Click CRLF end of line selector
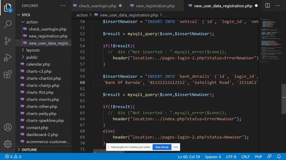The image size is (286, 160). pyautogui.click(x=245, y=156)
